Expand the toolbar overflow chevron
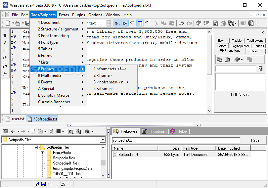 point(147,22)
